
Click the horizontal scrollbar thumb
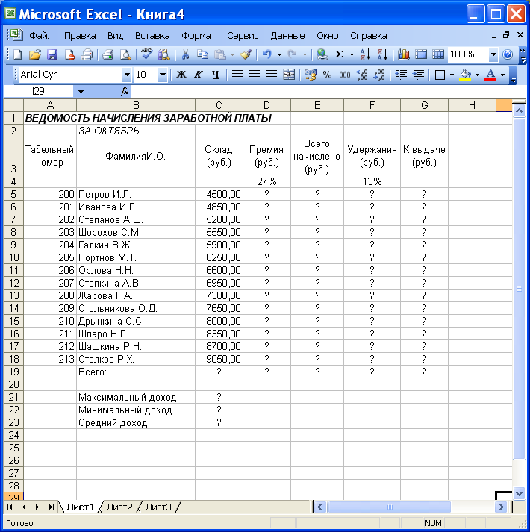(390, 507)
